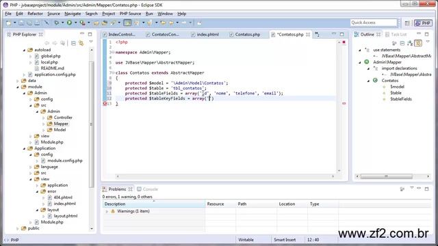The width and height of the screenshot is (438, 246).
Task: Click in the Quick Access field
Action: click(x=374, y=23)
